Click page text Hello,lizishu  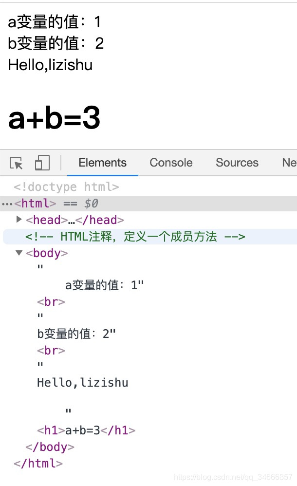point(50,65)
